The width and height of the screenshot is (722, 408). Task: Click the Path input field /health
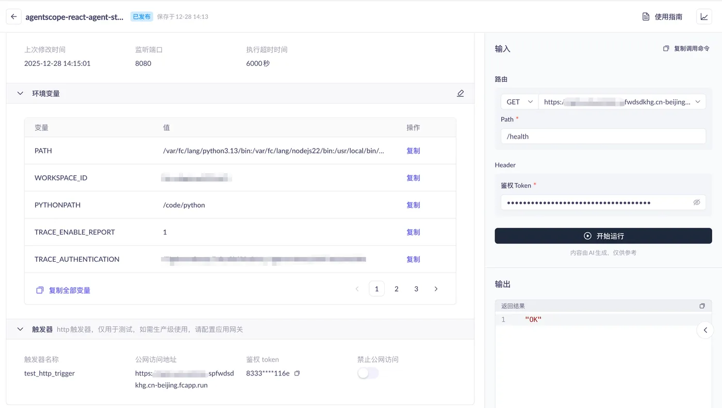click(x=603, y=137)
